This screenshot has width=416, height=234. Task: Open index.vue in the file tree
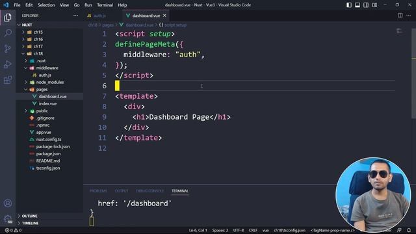pyautogui.click(x=49, y=104)
